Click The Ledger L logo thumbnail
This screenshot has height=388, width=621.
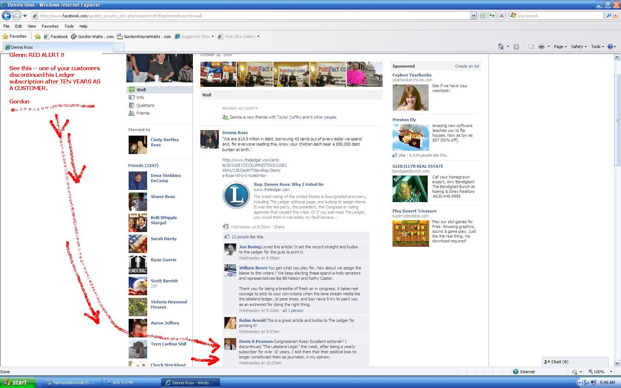[236, 195]
